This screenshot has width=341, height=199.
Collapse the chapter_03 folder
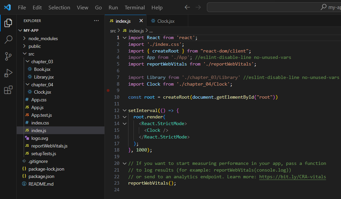pos(27,62)
